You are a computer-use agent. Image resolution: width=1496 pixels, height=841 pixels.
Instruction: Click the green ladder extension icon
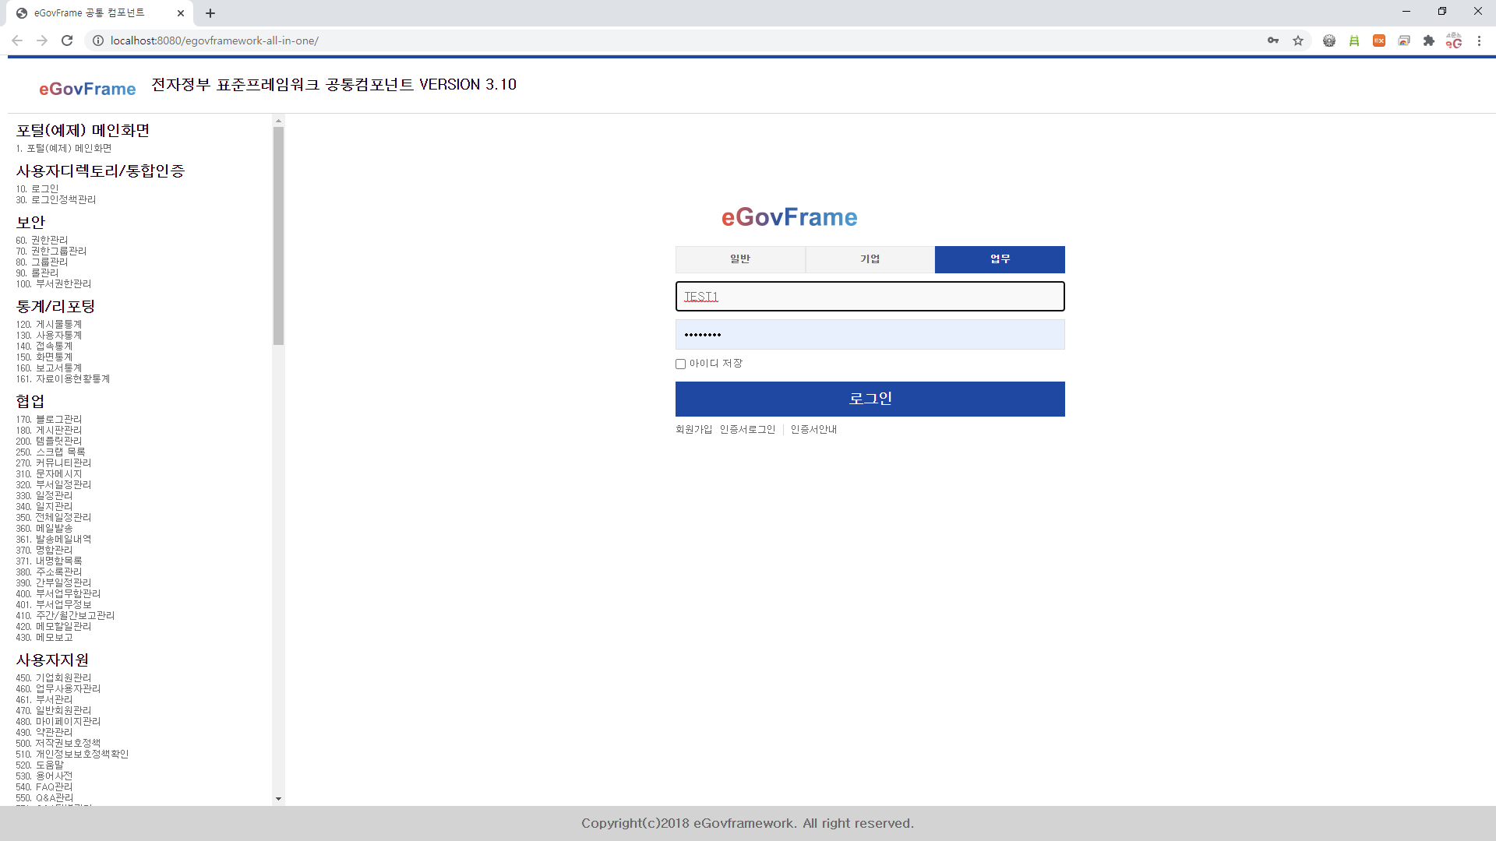[x=1354, y=40]
